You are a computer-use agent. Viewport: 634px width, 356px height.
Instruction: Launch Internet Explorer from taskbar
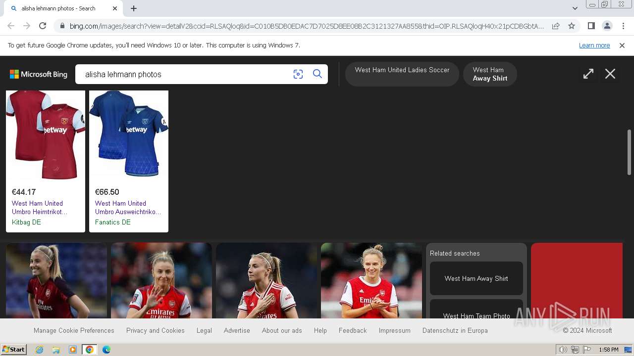40,350
